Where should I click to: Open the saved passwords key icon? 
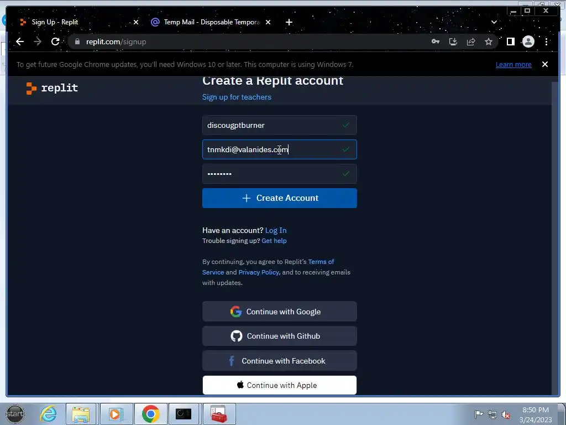point(436,42)
